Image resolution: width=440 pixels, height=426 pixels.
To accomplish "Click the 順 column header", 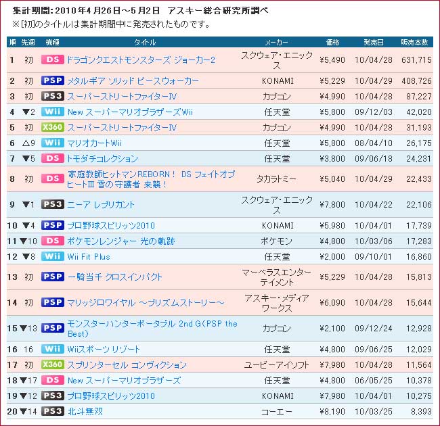I will pos(12,43).
